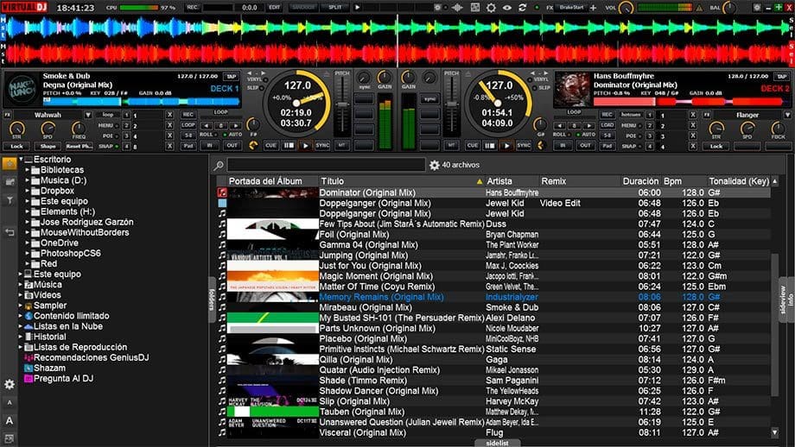Expand the Bibliotecas folder
The image size is (795, 447).
28,170
